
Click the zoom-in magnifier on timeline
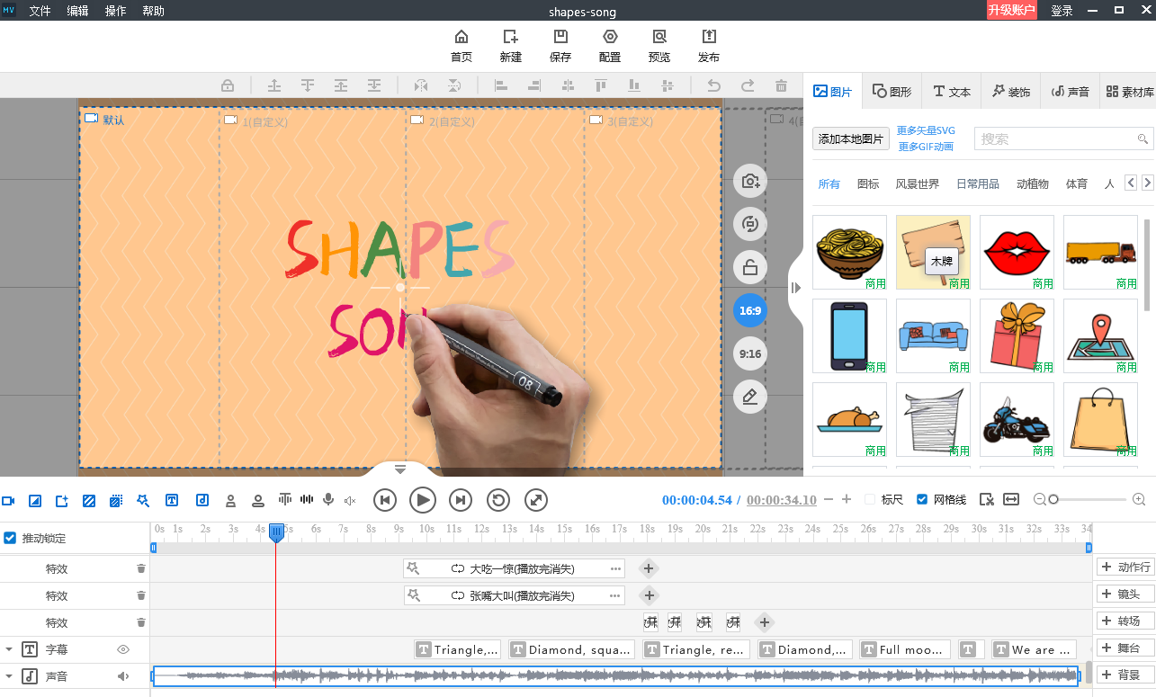tap(1138, 499)
